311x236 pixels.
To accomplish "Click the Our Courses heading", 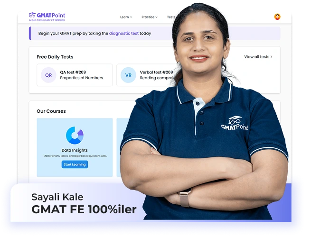I will pos(51,111).
